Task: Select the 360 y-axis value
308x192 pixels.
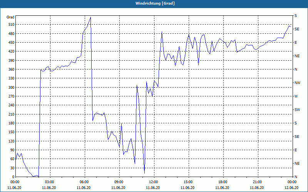Action: click(11, 70)
